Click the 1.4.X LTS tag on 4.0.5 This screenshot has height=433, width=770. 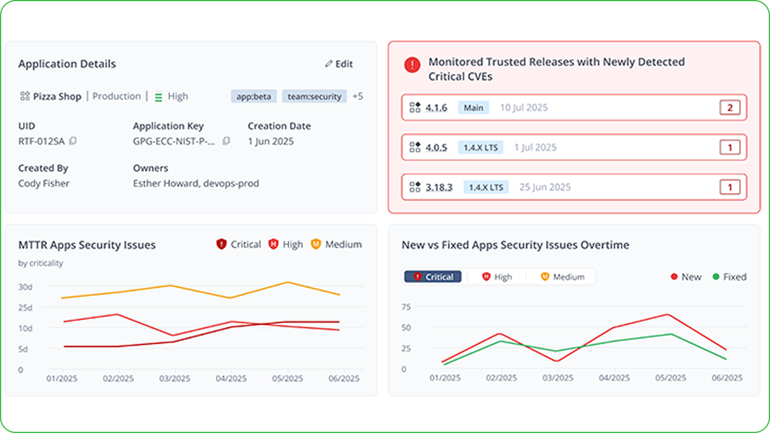[x=481, y=147]
